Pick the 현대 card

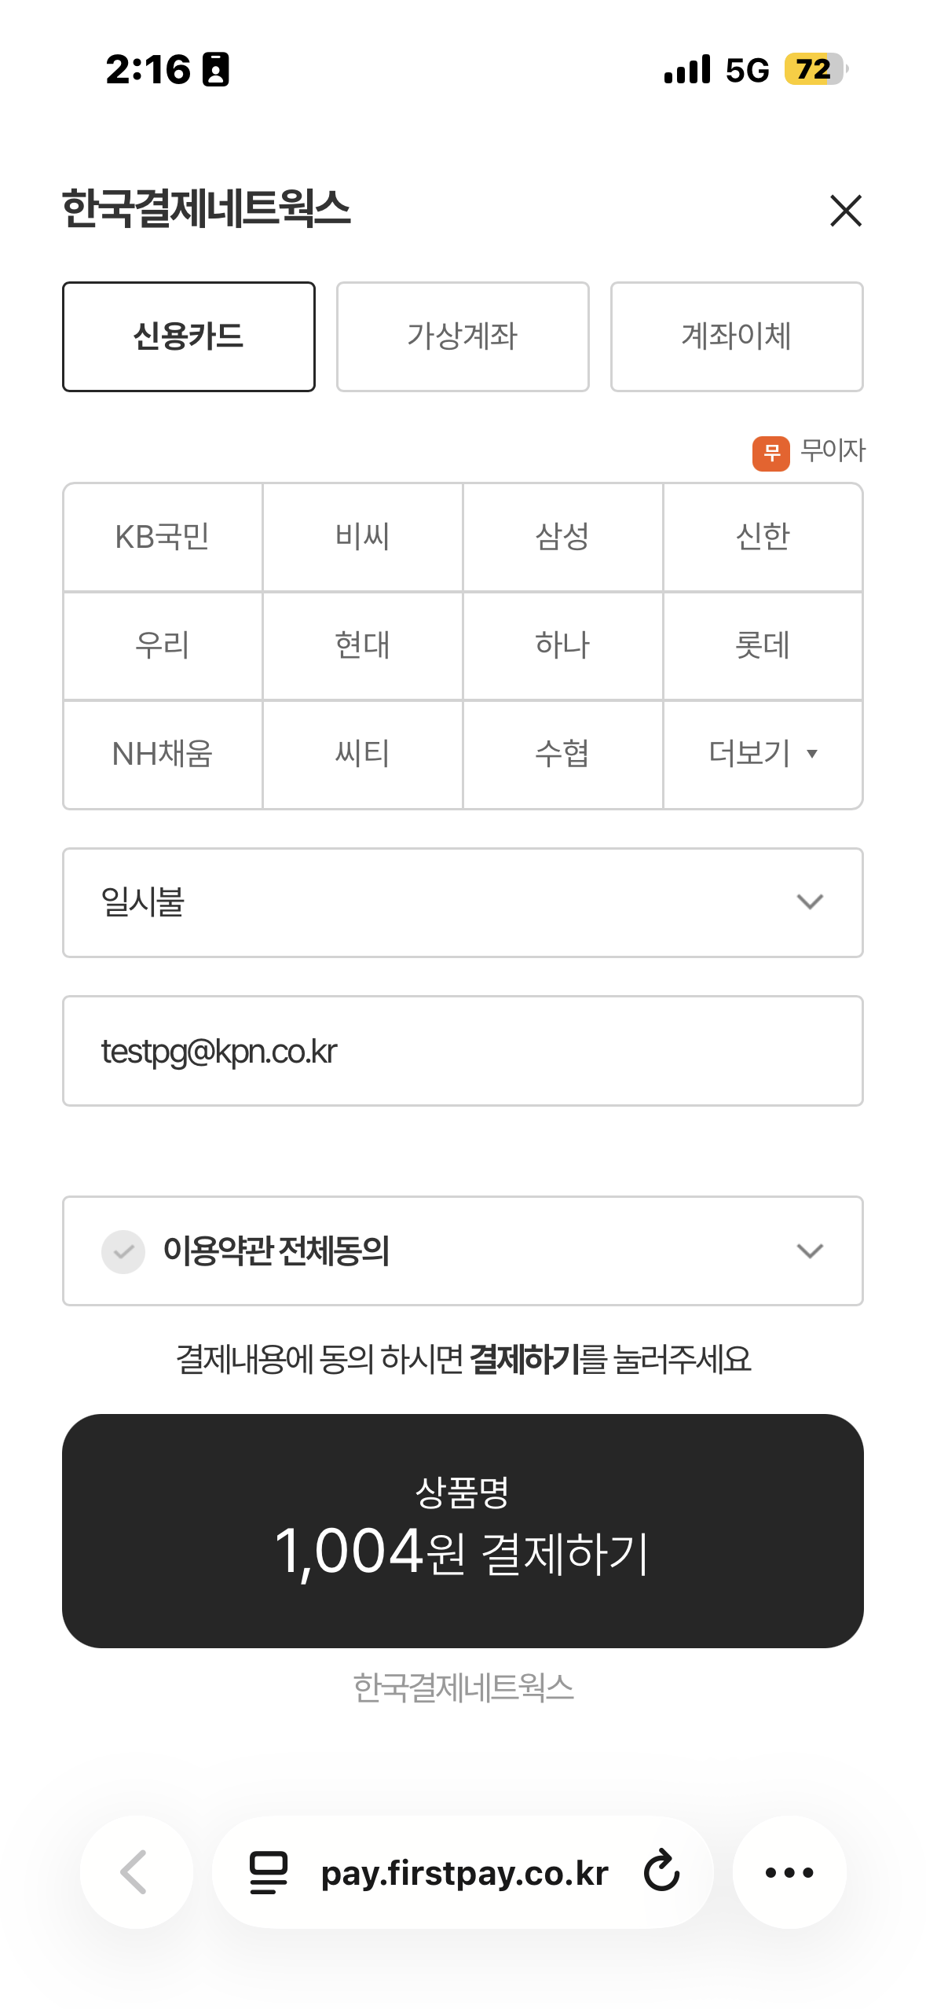[362, 645]
